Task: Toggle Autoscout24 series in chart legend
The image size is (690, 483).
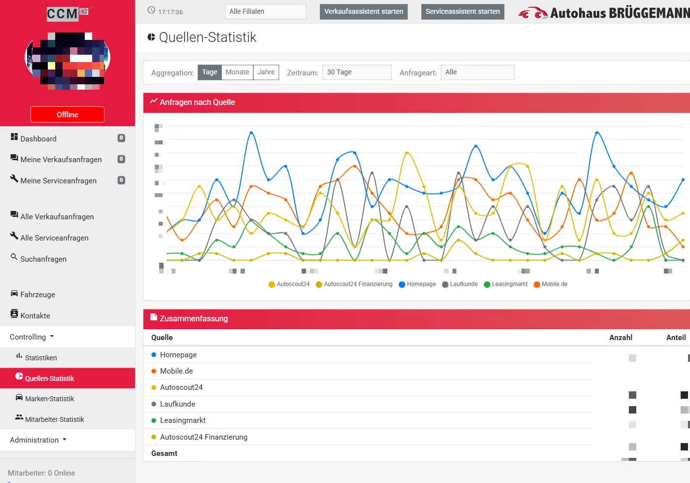Action: pos(289,284)
